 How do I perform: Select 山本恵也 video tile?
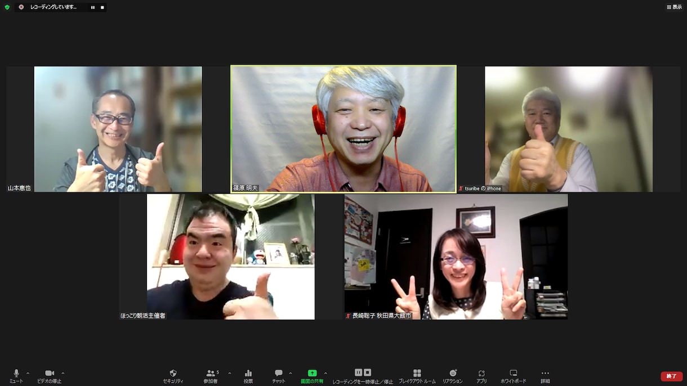pos(118,129)
